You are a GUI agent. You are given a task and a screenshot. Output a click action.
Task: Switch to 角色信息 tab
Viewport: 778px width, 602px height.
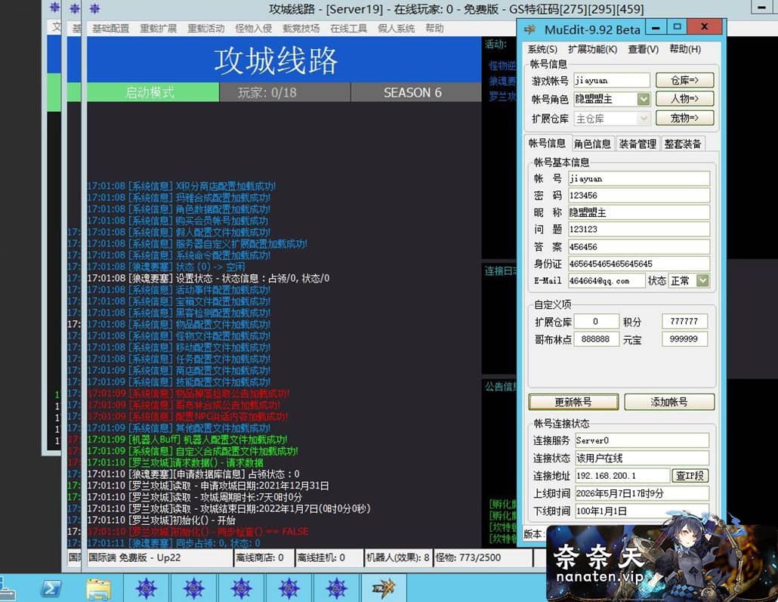tap(592, 144)
